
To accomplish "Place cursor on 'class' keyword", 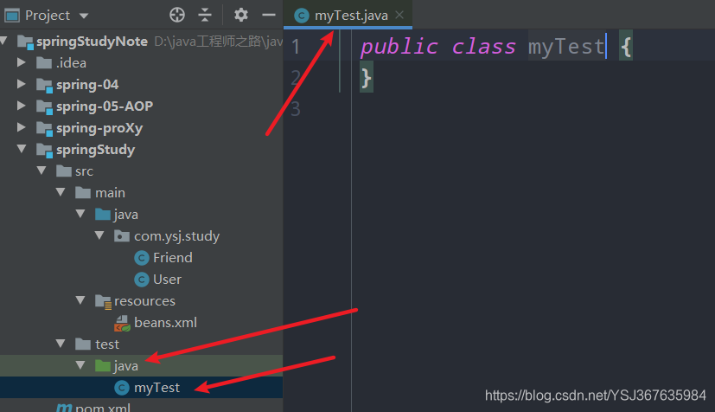I will (x=483, y=47).
